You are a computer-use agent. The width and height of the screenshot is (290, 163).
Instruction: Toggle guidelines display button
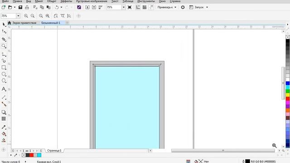(x=151, y=7)
